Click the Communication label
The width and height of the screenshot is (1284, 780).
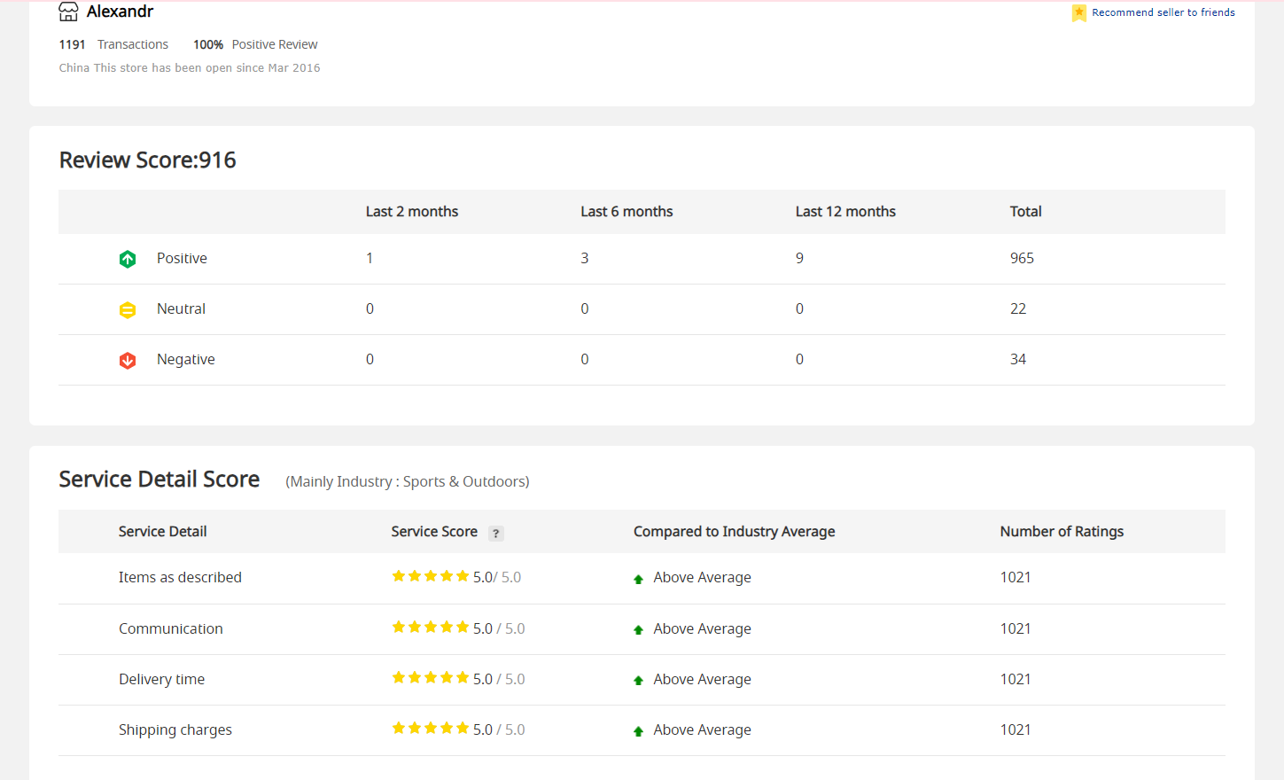[x=170, y=628]
